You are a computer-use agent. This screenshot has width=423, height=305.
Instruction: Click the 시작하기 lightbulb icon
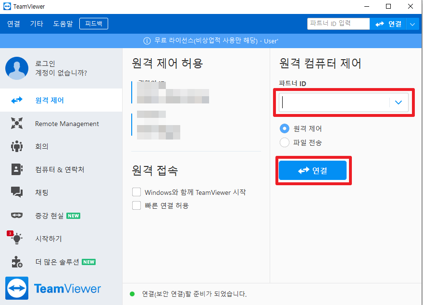point(17,238)
